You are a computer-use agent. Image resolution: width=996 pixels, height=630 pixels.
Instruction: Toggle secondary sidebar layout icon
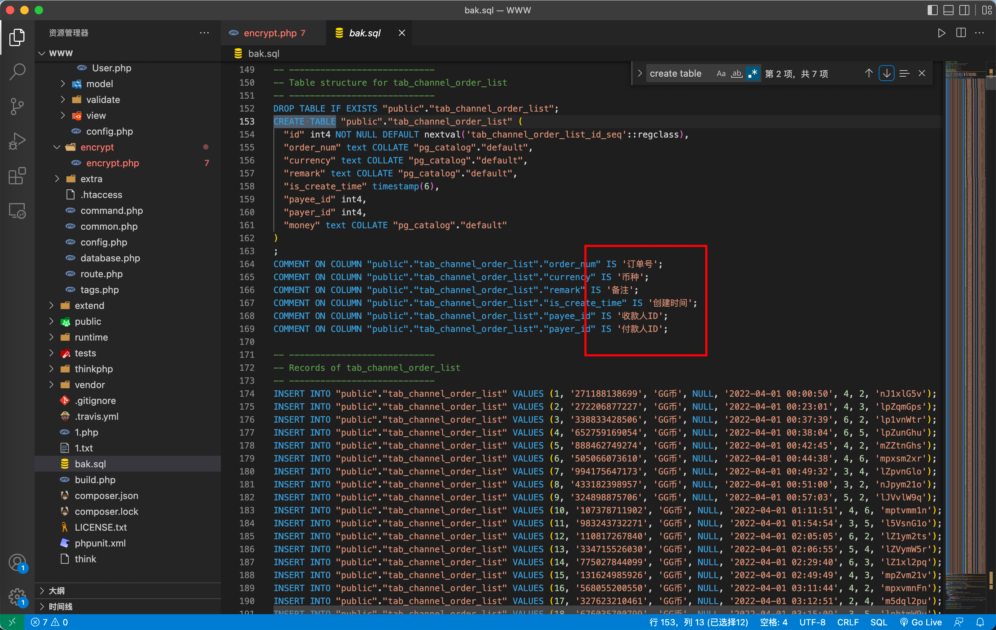[964, 10]
